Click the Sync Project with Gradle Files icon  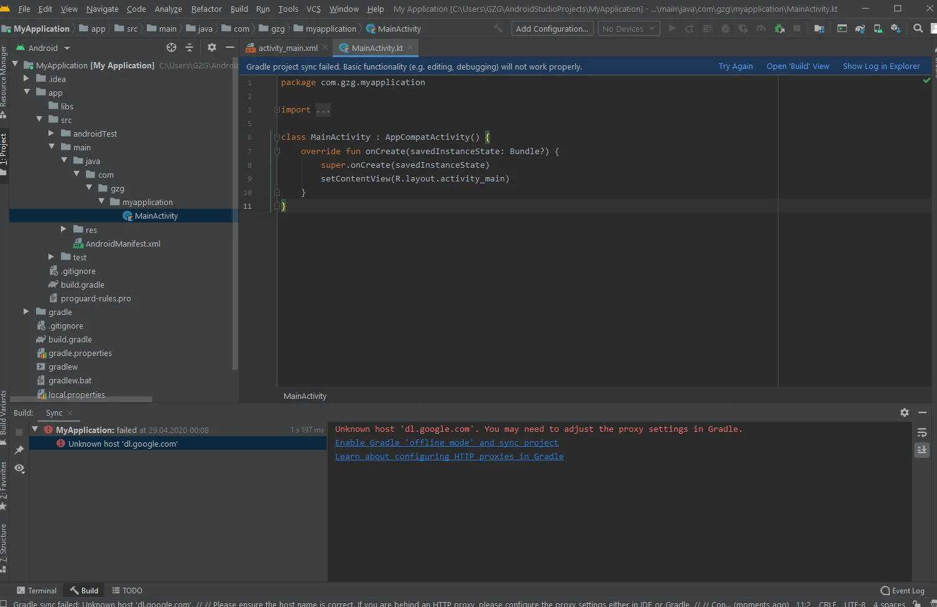(x=860, y=29)
